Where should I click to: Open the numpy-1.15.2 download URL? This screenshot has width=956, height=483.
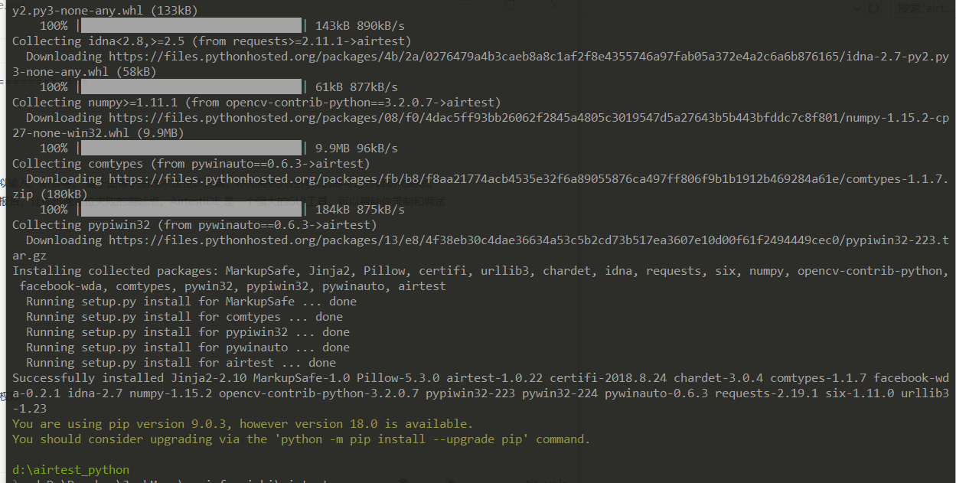[x=528, y=118]
